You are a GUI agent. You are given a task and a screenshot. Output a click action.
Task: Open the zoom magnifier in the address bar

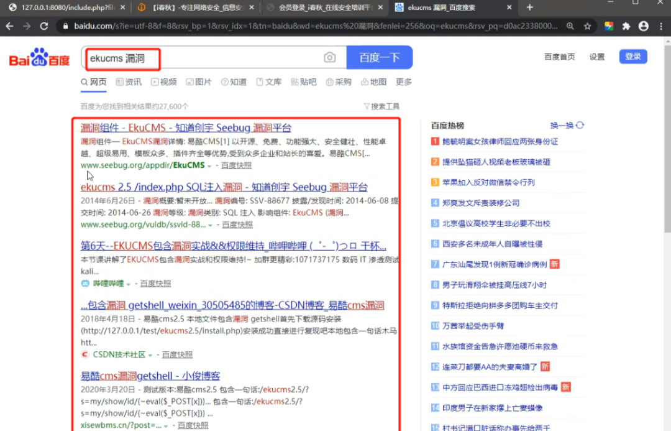(570, 26)
